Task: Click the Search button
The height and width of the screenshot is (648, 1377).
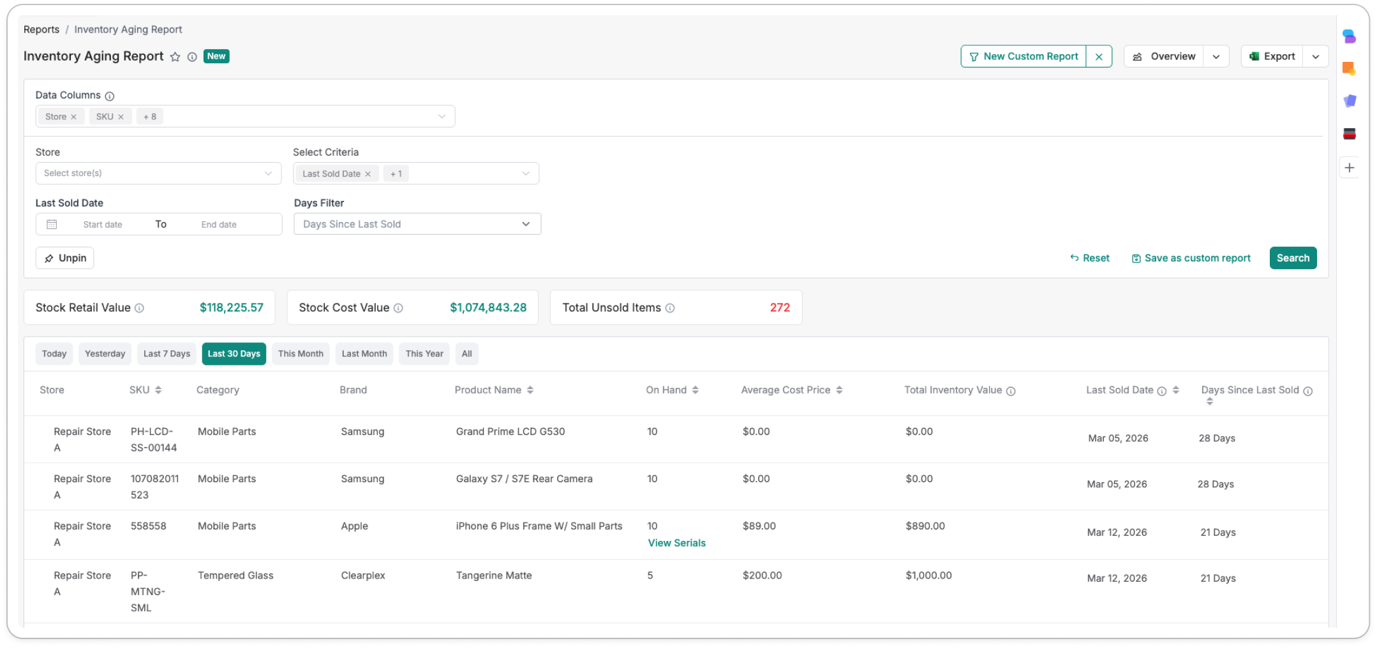Action: 1293,258
